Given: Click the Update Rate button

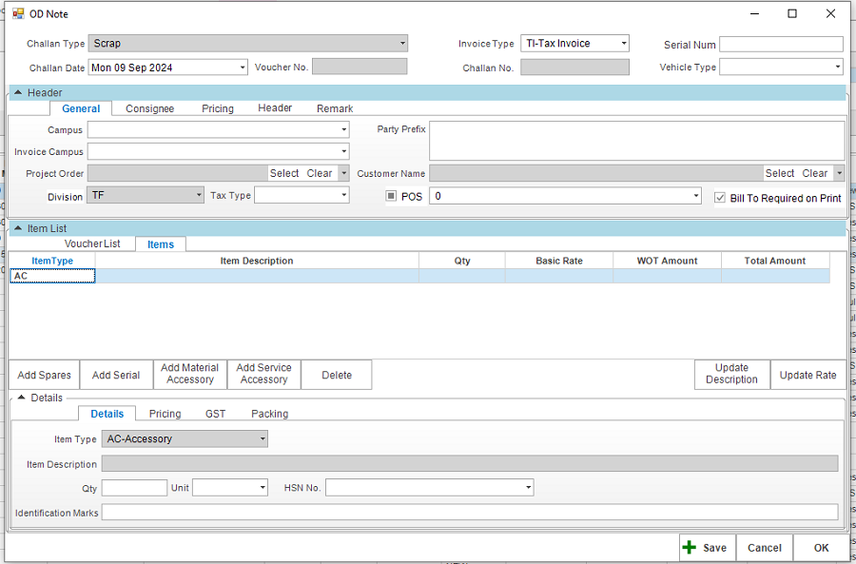Looking at the screenshot, I should 807,375.
